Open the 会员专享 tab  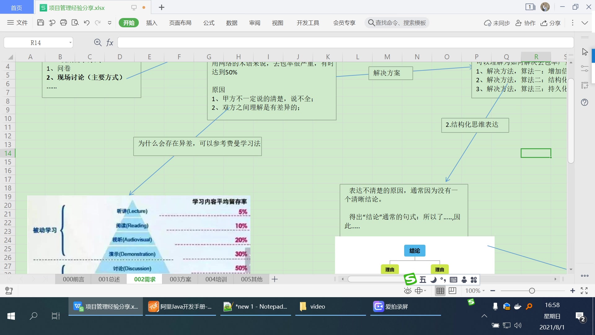point(344,23)
